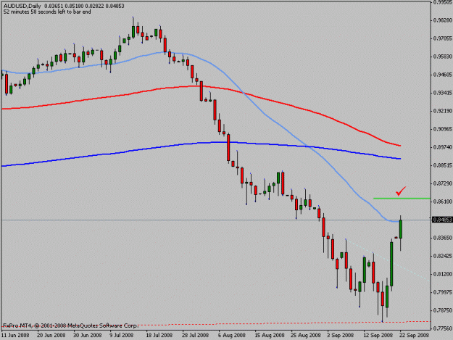This screenshot has width=453, height=340.
Task: Click the 0.87290 price axis label
Action: click(x=442, y=183)
